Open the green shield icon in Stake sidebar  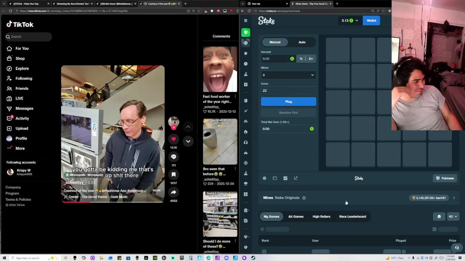(246, 32)
